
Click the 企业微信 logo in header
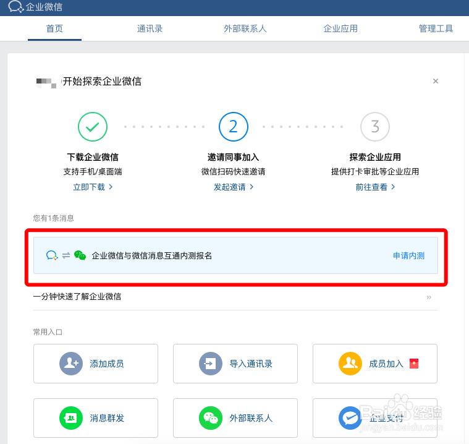[35, 7]
